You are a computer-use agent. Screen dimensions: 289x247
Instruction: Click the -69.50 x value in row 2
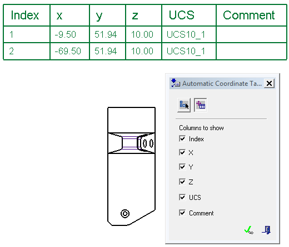[69, 51]
